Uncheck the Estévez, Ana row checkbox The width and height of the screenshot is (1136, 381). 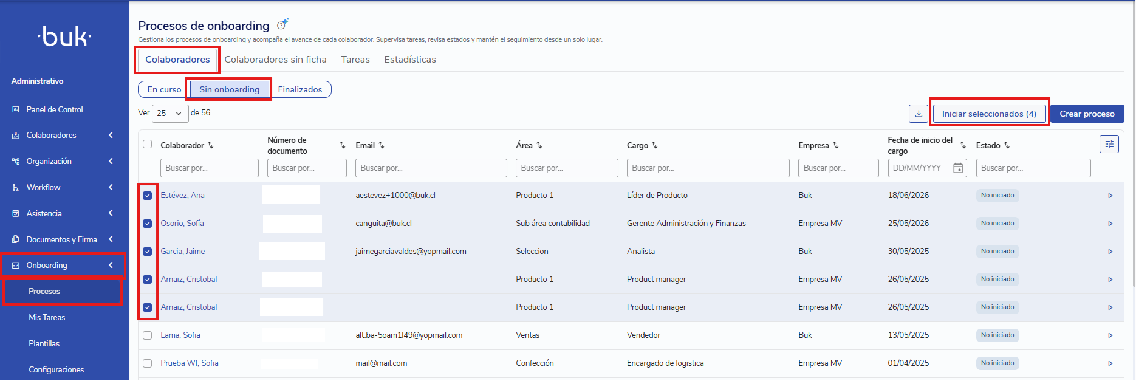pyautogui.click(x=147, y=196)
